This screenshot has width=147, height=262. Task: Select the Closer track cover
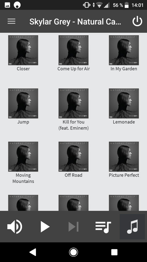point(23,50)
